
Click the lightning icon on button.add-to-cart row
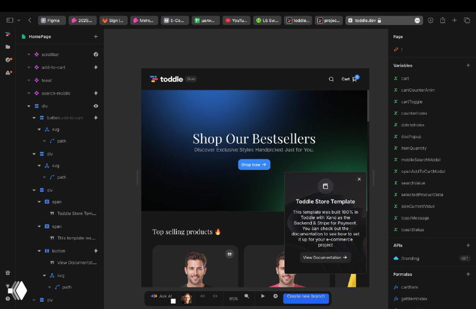pos(96,118)
